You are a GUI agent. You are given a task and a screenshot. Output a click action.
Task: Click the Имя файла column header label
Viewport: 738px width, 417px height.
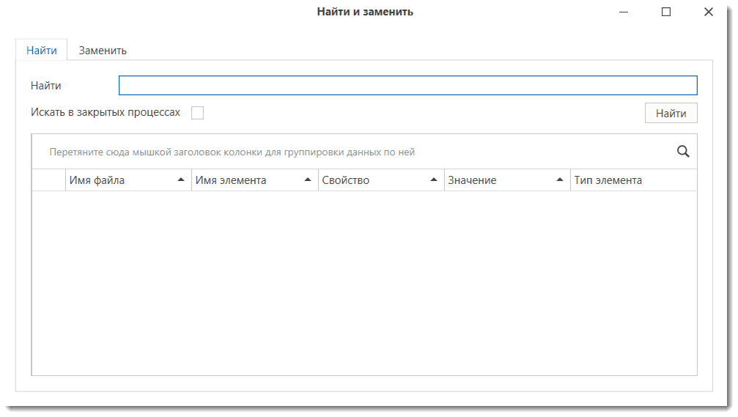(x=97, y=180)
